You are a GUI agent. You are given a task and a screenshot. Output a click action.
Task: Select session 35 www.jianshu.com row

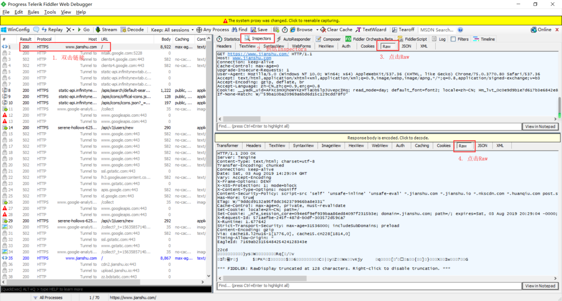pyautogui.click(x=103, y=258)
